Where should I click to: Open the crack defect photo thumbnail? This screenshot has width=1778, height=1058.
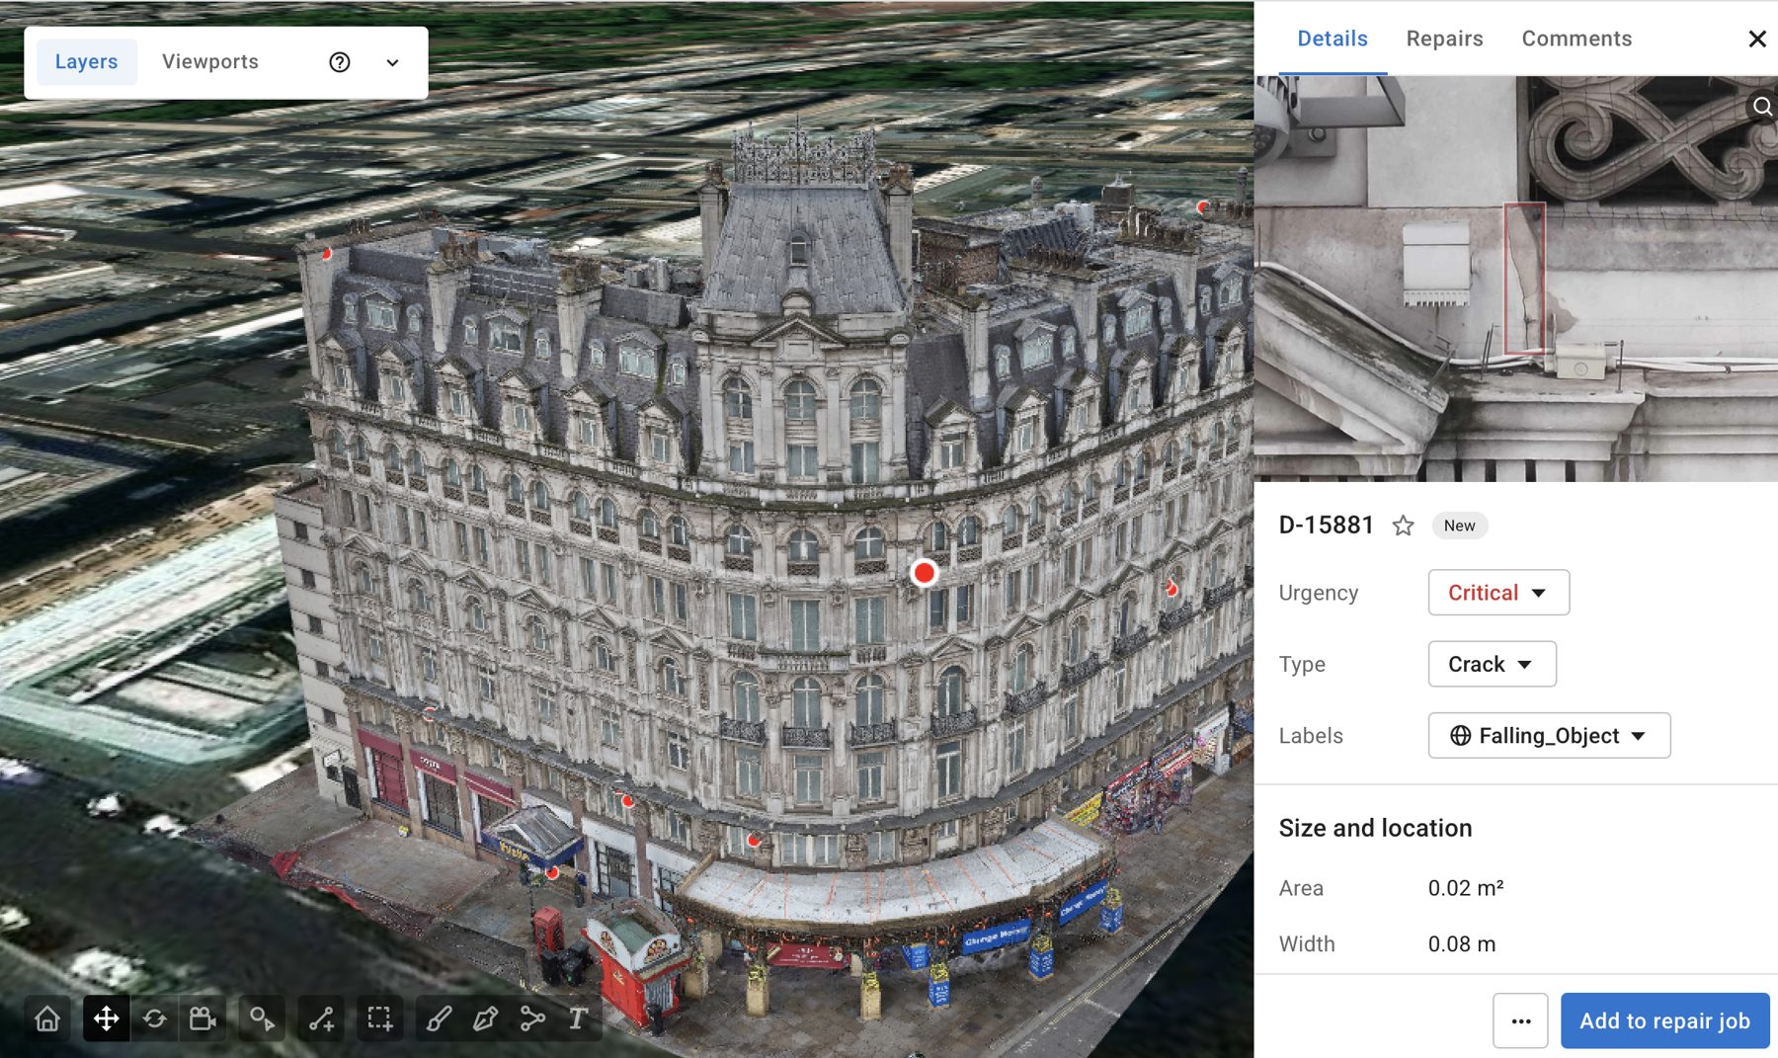[x=1516, y=279]
